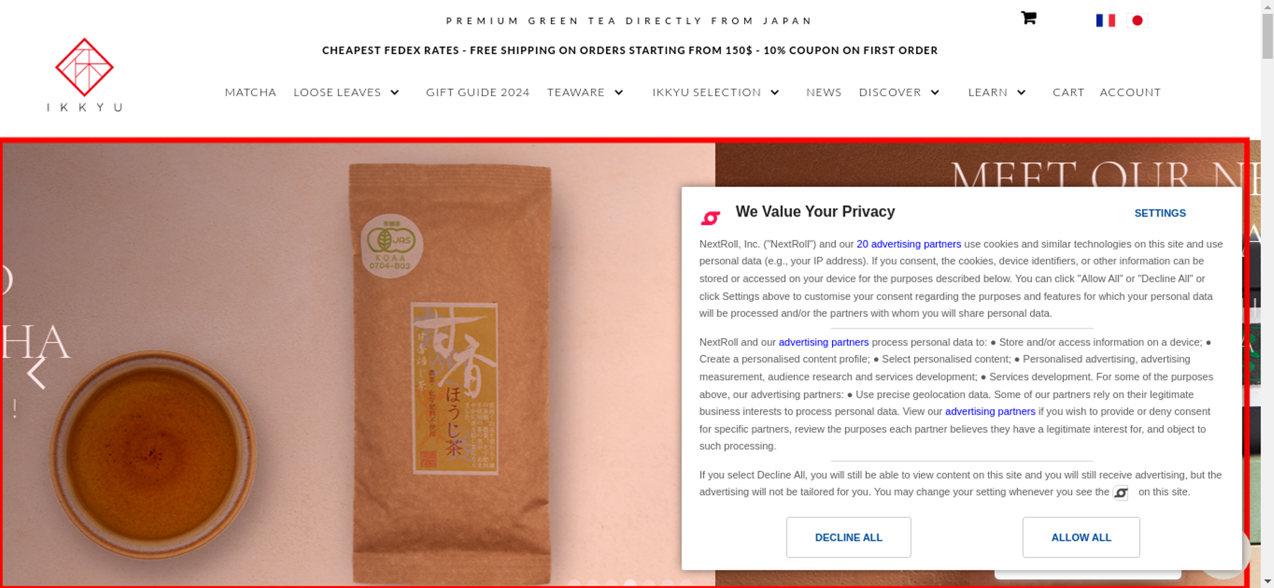Click the small NextRoll privacy badge icon

pos(1120,492)
